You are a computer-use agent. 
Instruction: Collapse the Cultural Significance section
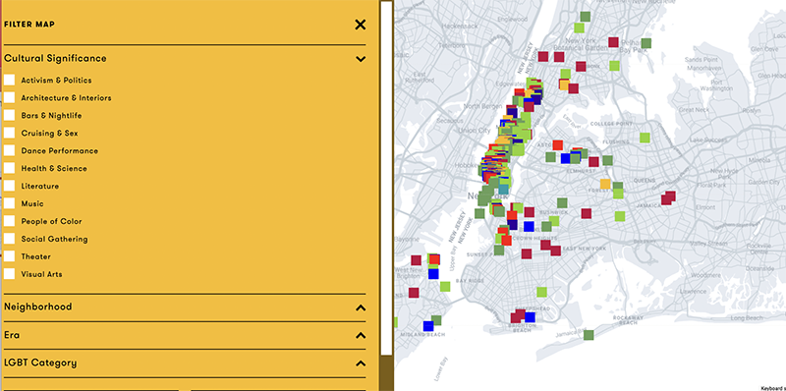pos(360,59)
